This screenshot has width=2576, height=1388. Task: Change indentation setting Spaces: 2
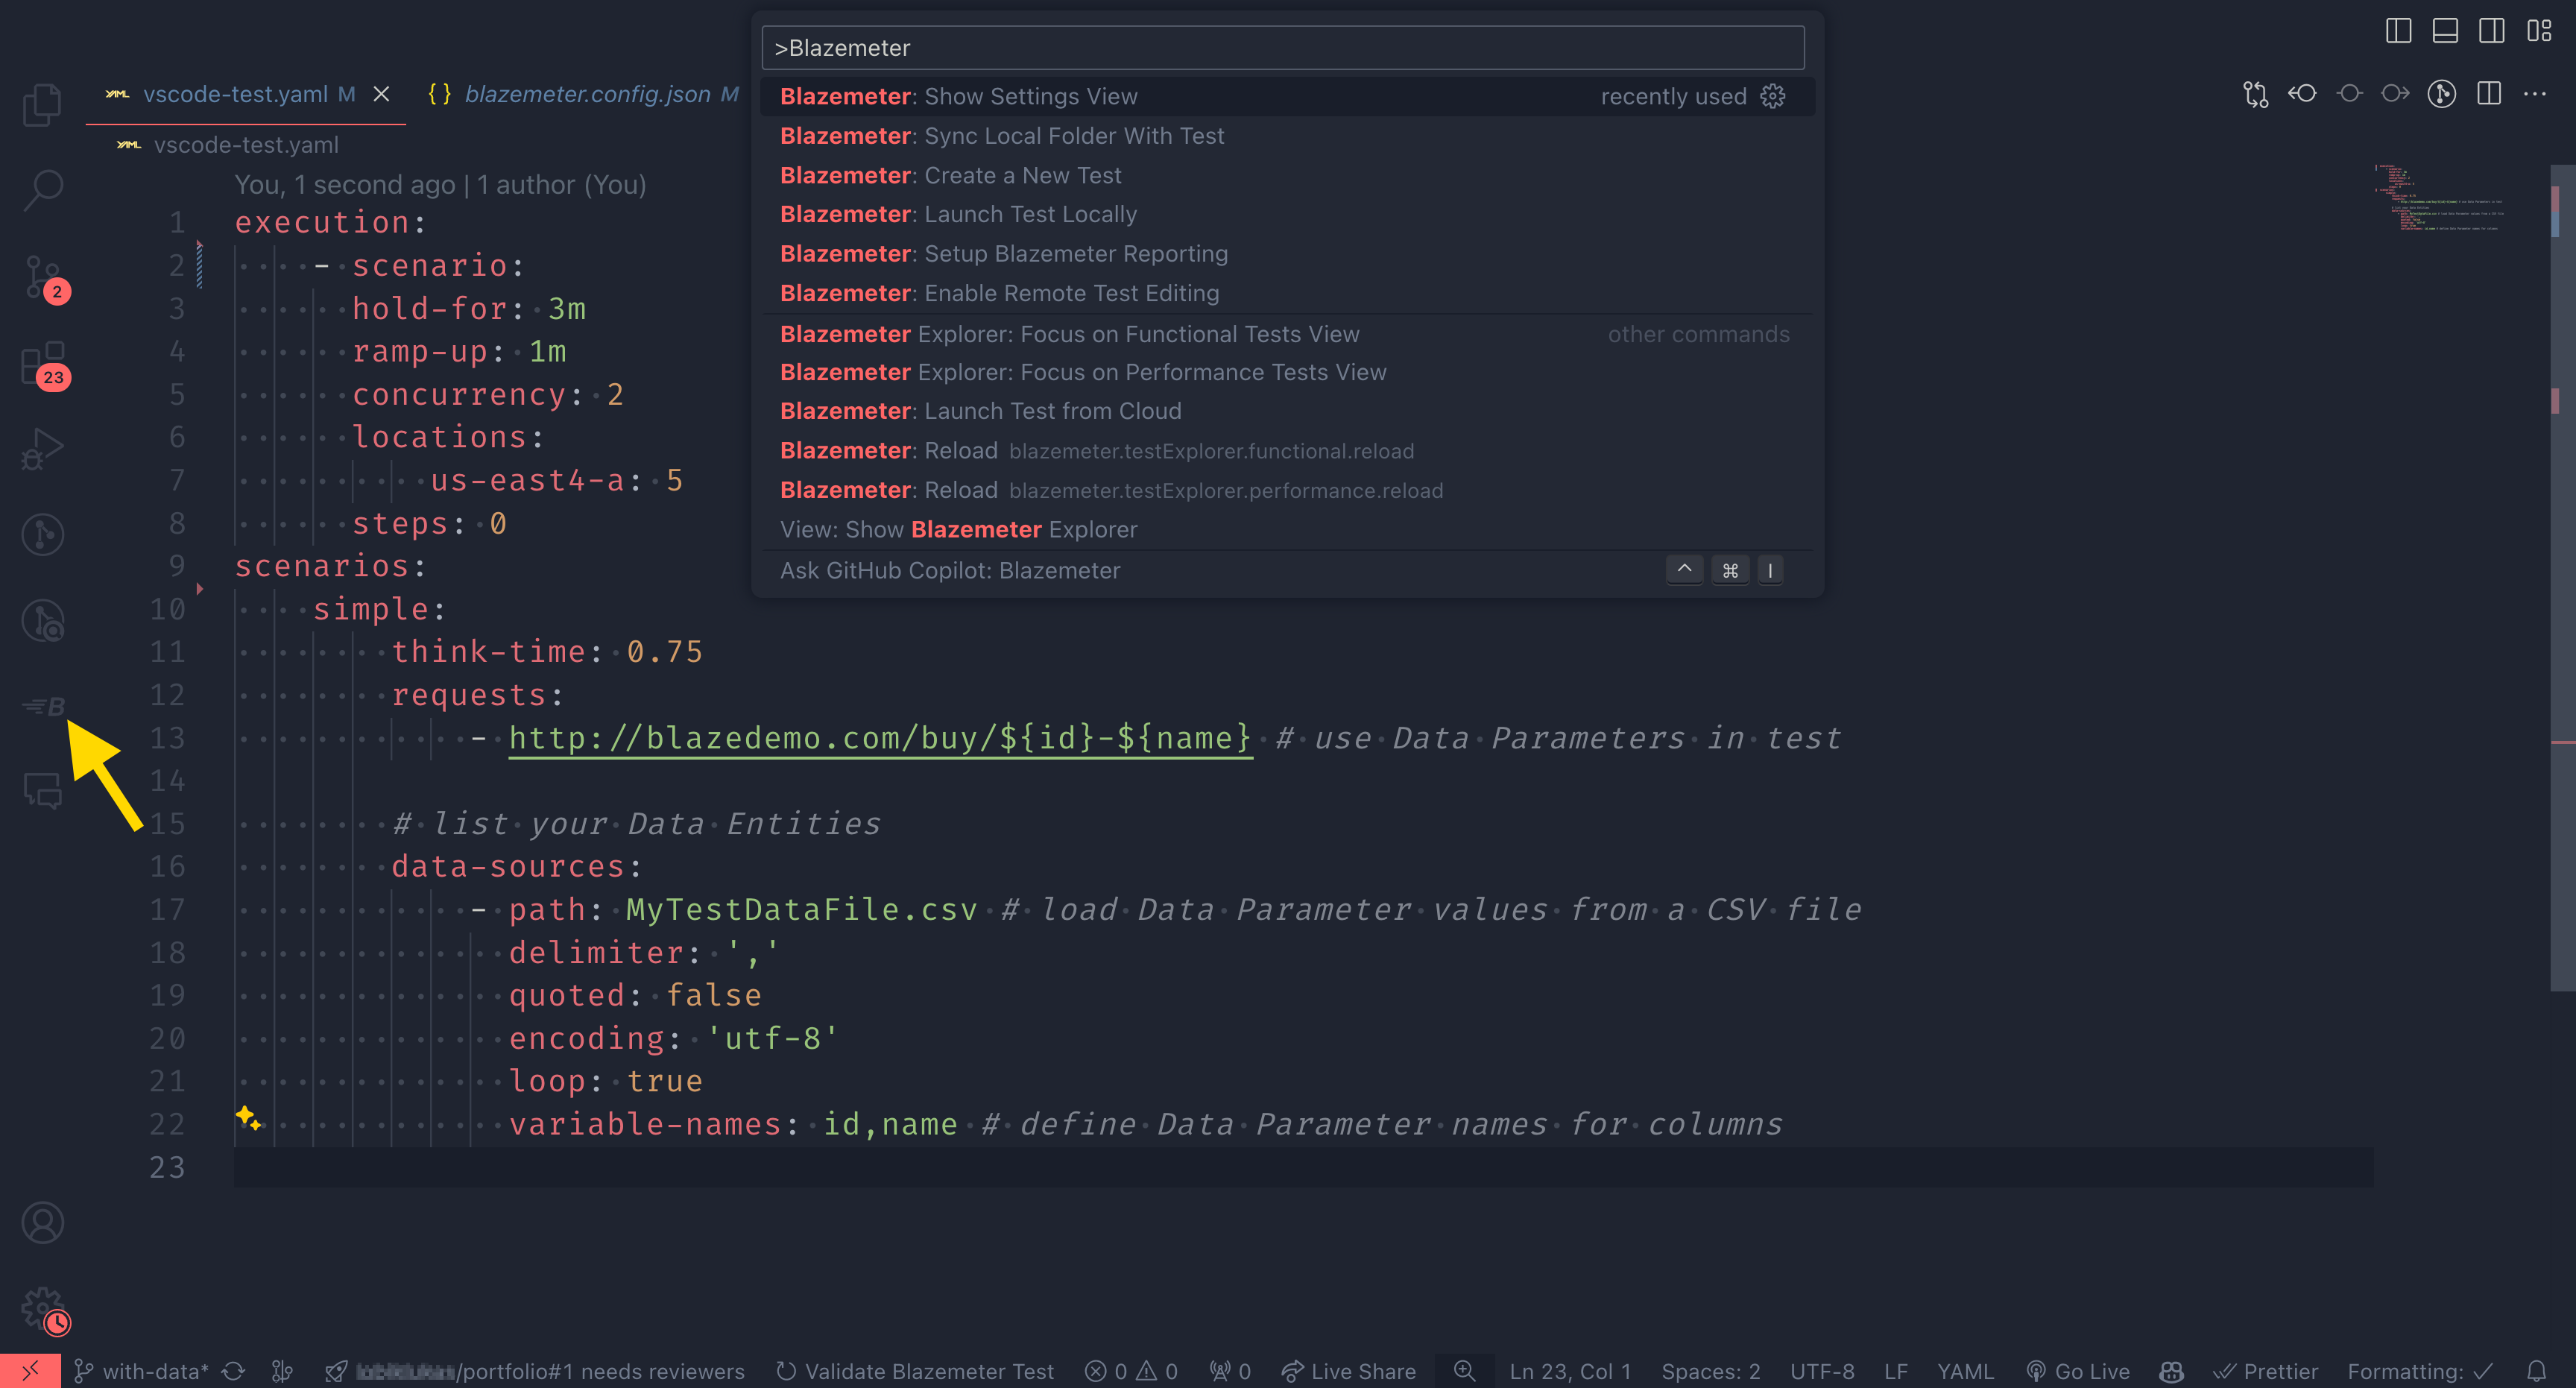coord(1711,1371)
